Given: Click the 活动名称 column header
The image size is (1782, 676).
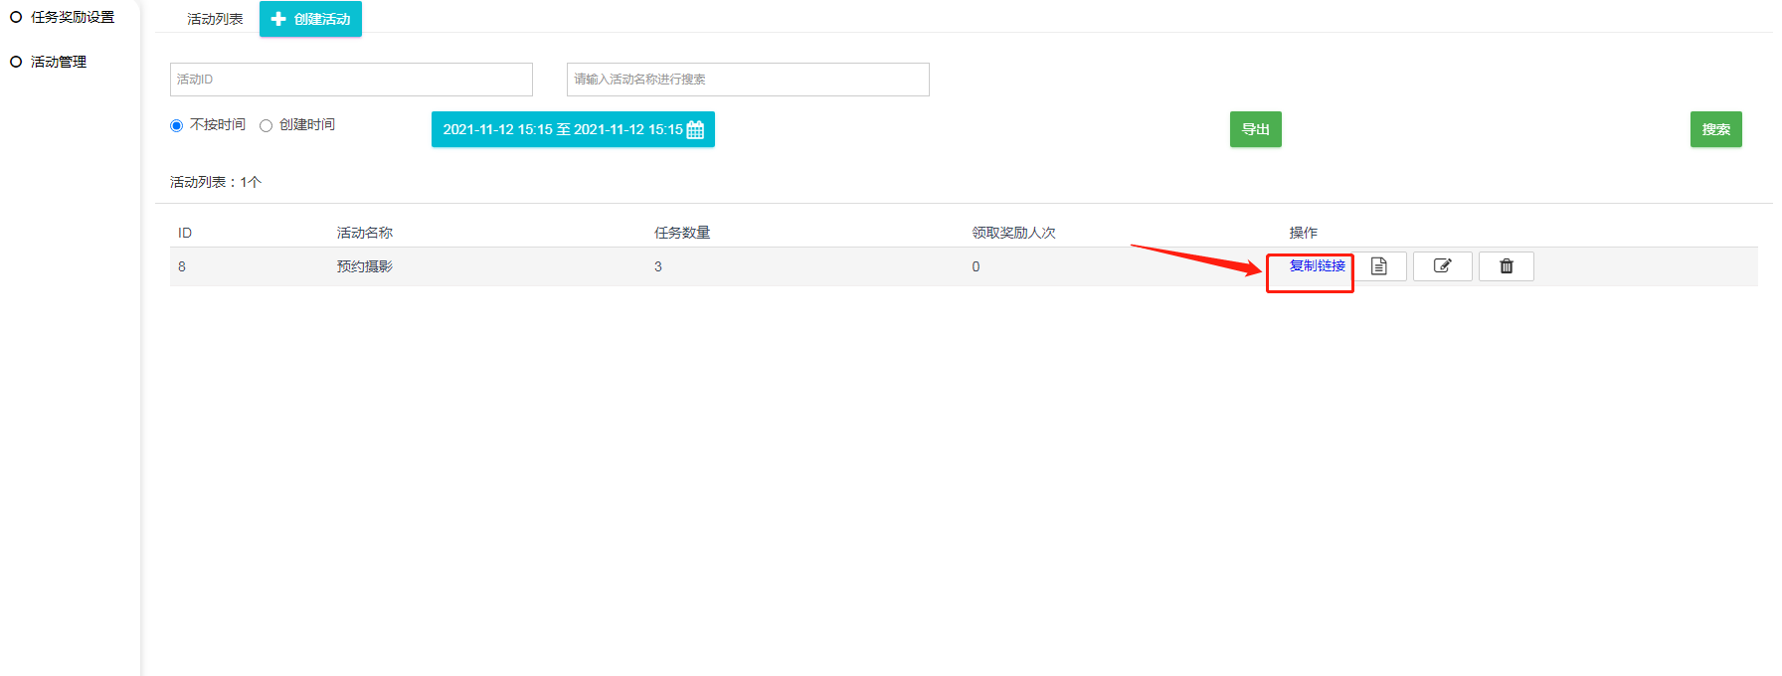Looking at the screenshot, I should tap(365, 233).
